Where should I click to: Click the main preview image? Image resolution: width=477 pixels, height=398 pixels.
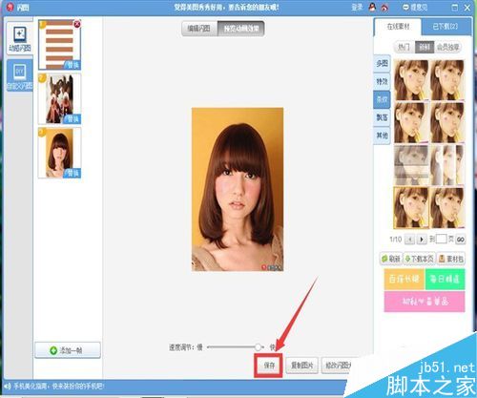point(238,189)
